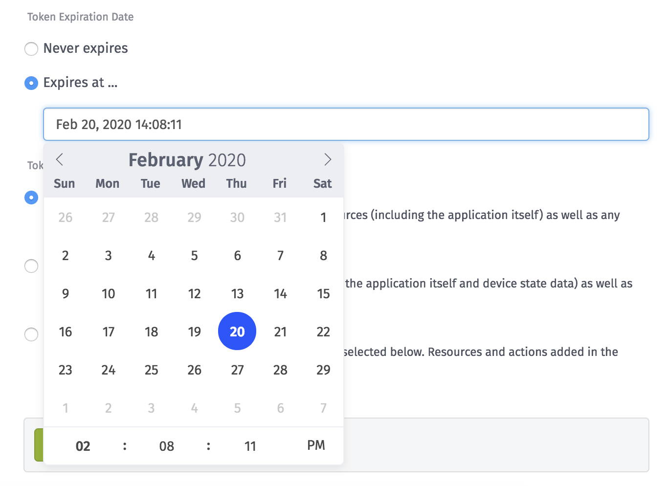Focus the expiration date input field
The height and width of the screenshot is (486, 667).
346,124
